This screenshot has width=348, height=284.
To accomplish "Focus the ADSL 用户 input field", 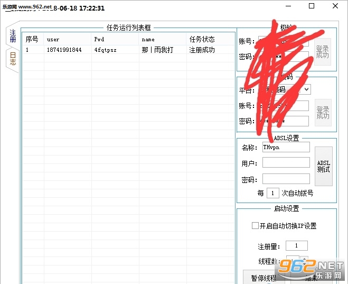I will pos(286,162).
